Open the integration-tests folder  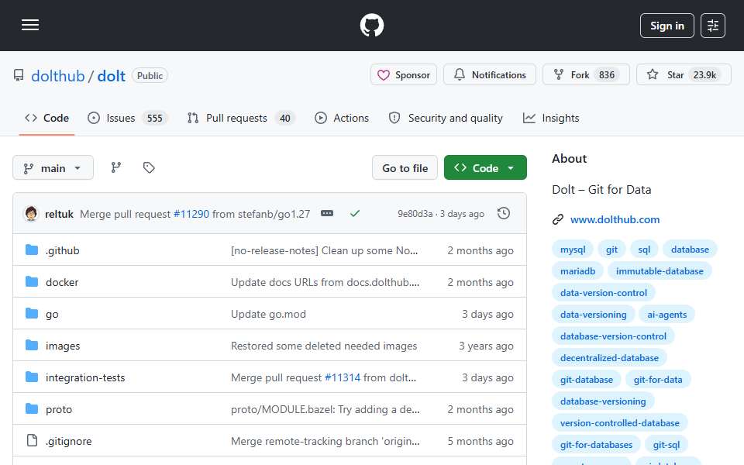point(85,377)
